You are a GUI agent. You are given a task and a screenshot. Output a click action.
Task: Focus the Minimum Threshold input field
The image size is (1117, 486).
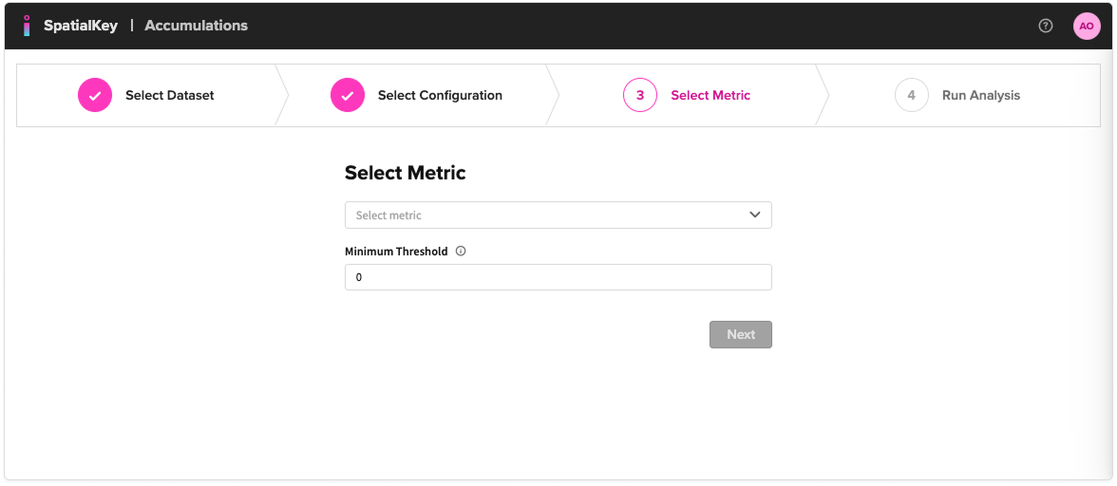point(558,277)
